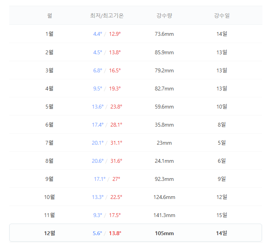Click the 6일 rain days value
Screen dimensions: 272x249
tap(222, 161)
